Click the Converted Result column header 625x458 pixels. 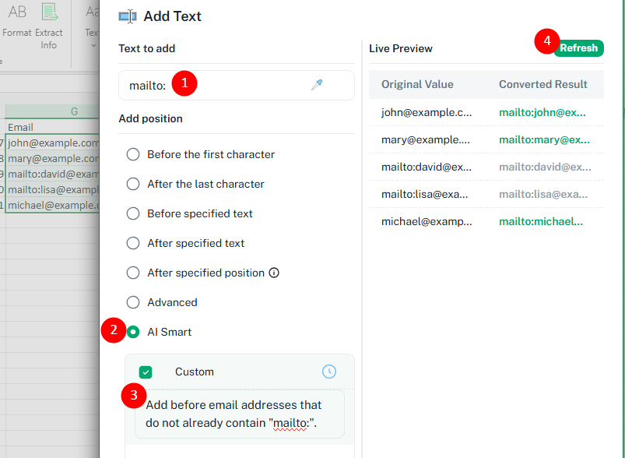coord(543,85)
